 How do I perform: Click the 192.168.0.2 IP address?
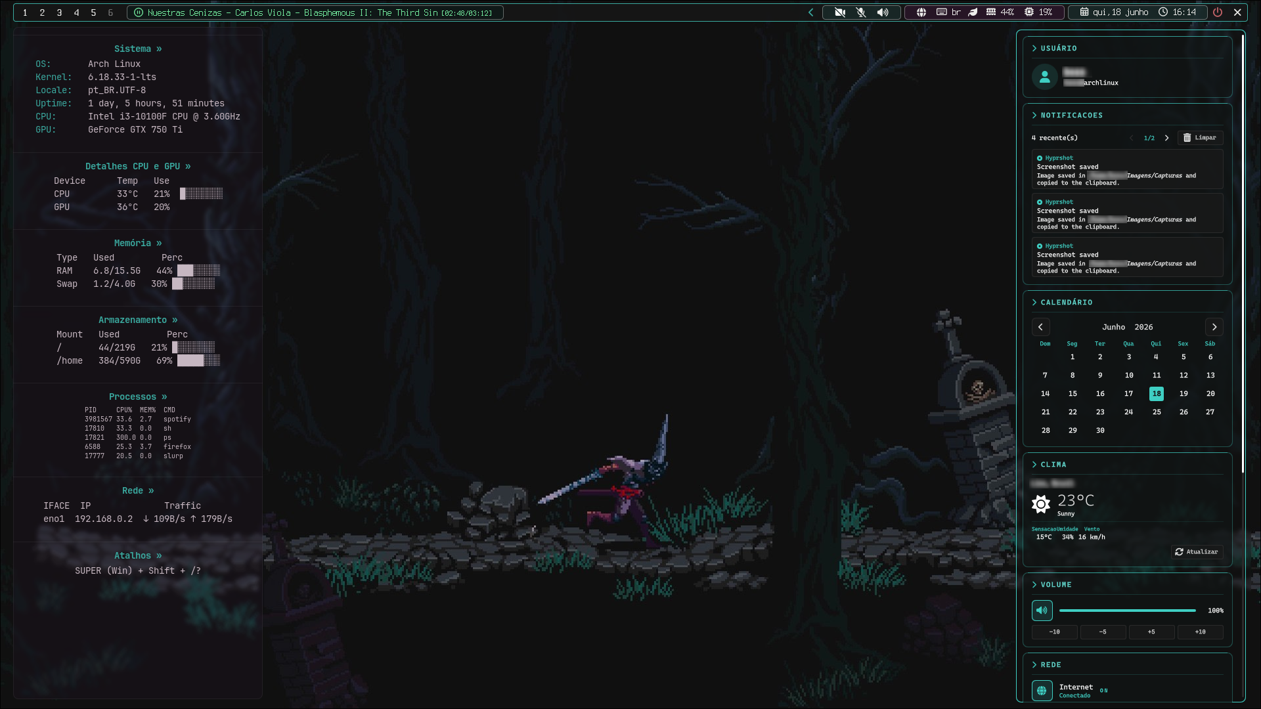click(x=104, y=519)
